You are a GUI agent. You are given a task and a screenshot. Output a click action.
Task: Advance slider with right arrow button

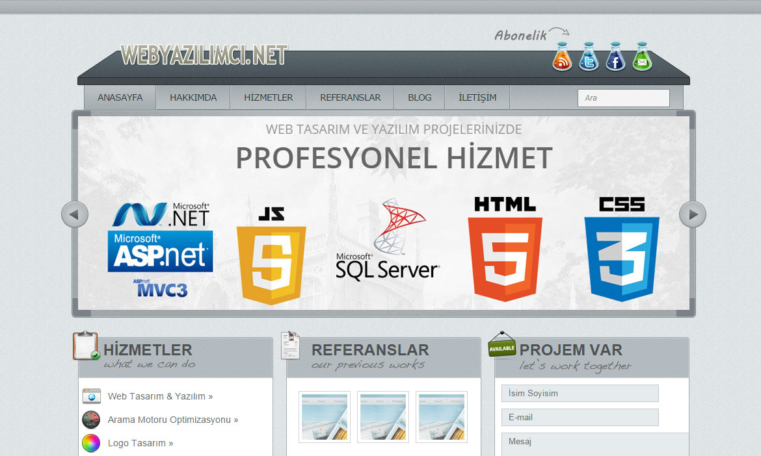point(693,214)
